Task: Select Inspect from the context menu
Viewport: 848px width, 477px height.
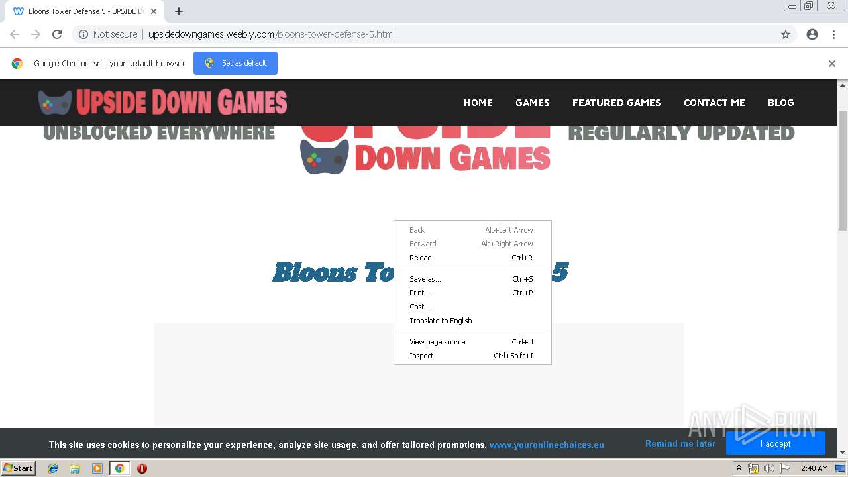Action: 472,356
